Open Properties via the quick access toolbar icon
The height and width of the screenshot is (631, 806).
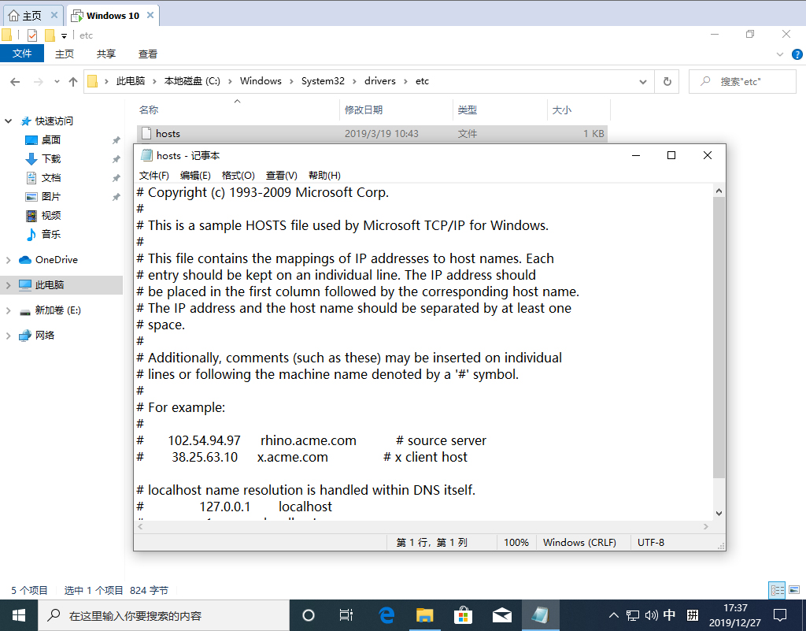tap(31, 35)
